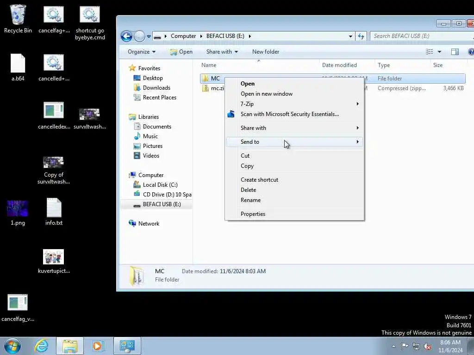Launch Internet Explorer from the taskbar
474x355 pixels.
(x=41, y=346)
